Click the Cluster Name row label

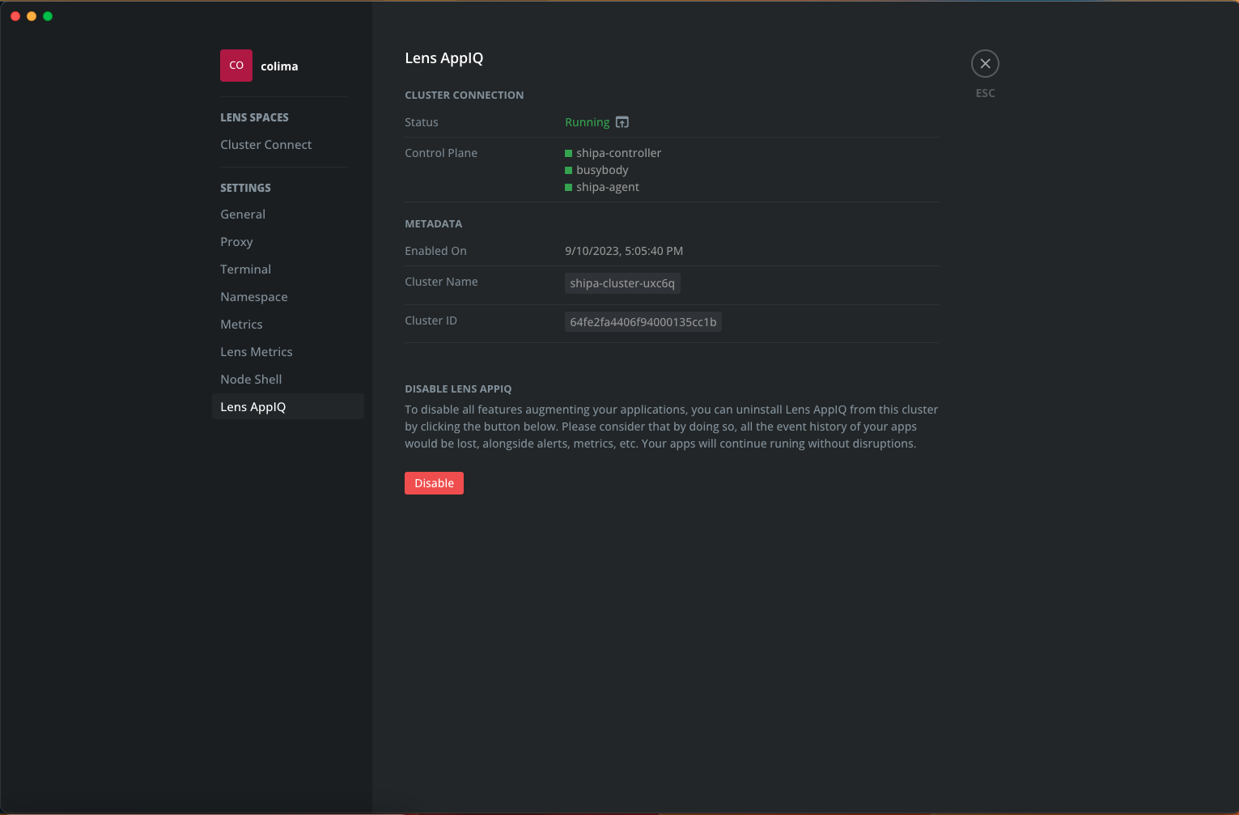point(441,282)
